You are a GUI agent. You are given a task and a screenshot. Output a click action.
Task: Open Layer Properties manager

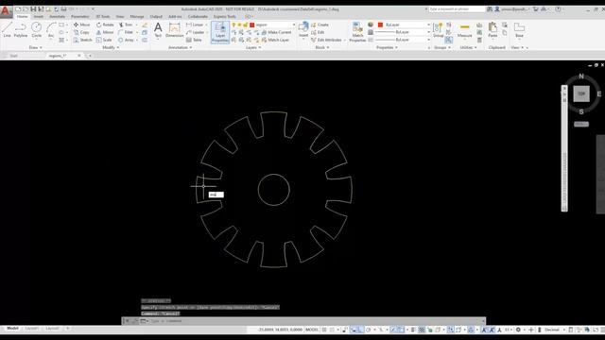(220, 32)
